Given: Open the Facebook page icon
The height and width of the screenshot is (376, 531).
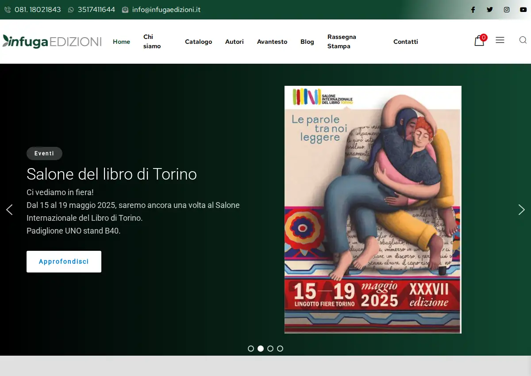Looking at the screenshot, I should coord(473,10).
